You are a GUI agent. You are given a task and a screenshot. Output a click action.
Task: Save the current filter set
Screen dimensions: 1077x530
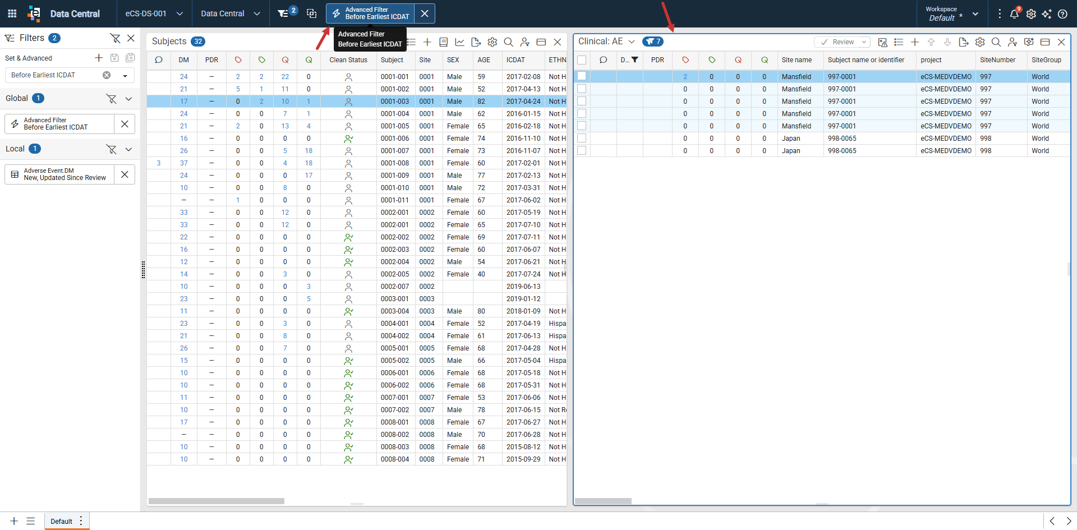tap(114, 58)
